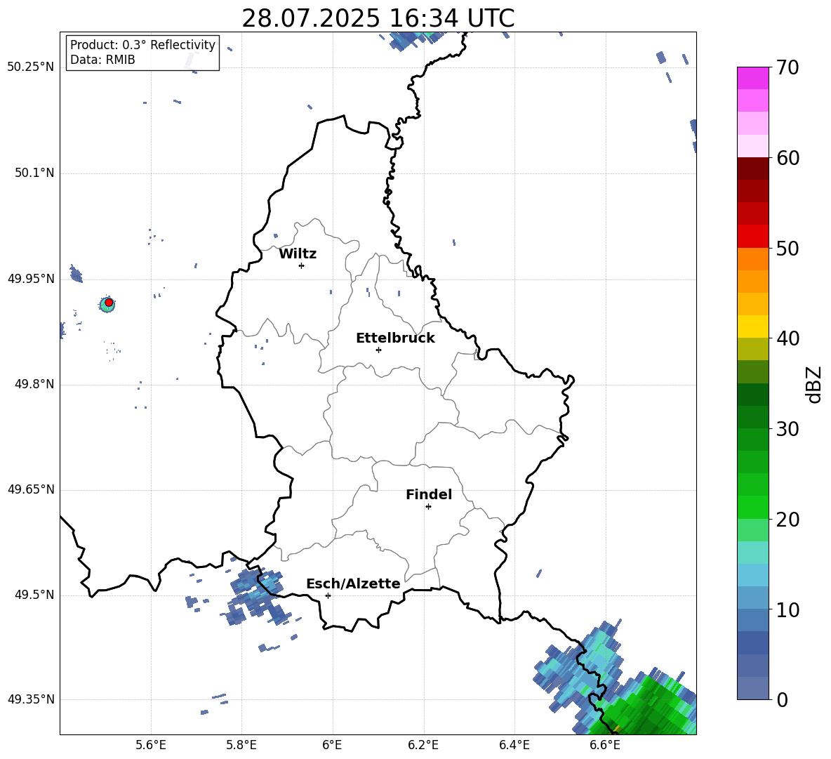831x759 pixels.
Task: Click the dark maroon colorbar segment below 60
Action: 752,169
